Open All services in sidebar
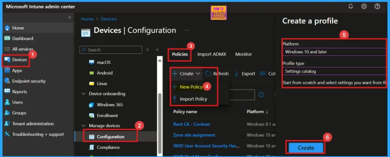Image resolution: width=390 pixels, height=157 pixels. [22, 49]
